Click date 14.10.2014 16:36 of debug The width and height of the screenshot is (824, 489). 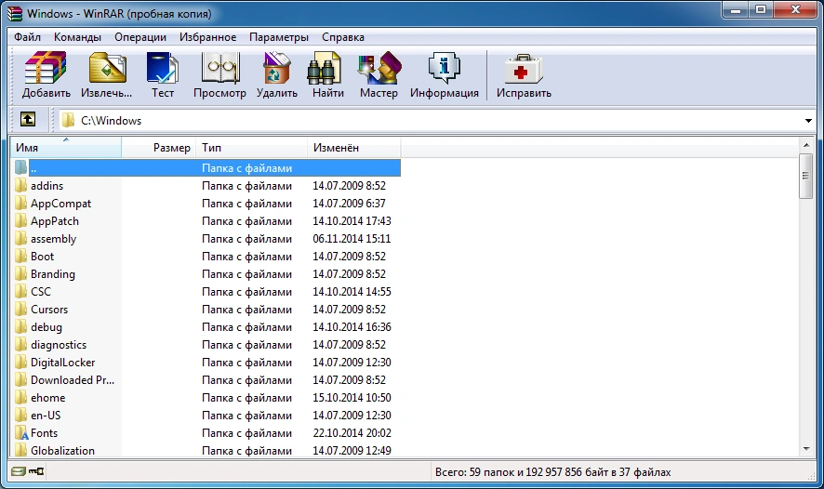pos(352,326)
